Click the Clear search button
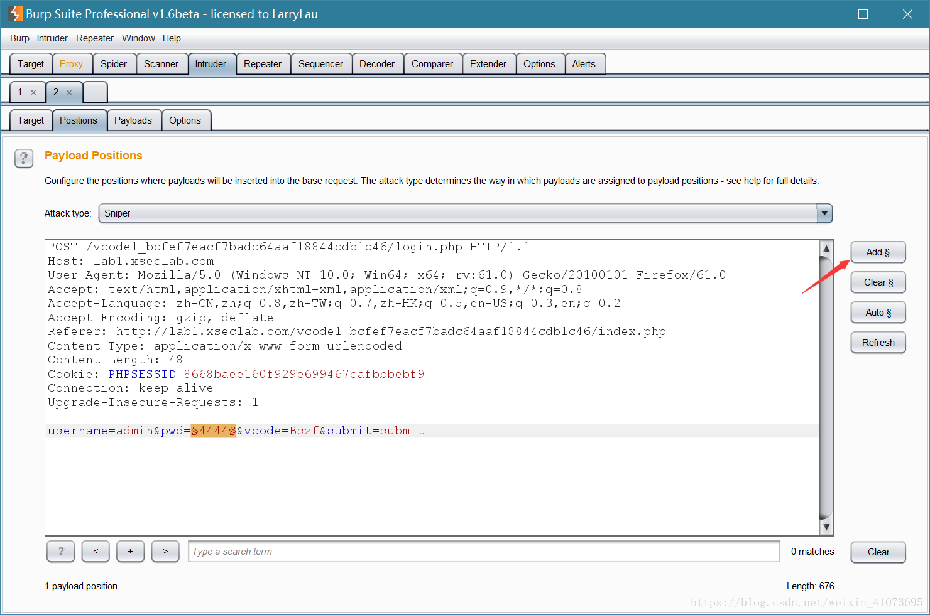Image resolution: width=930 pixels, height=615 pixels. point(878,552)
